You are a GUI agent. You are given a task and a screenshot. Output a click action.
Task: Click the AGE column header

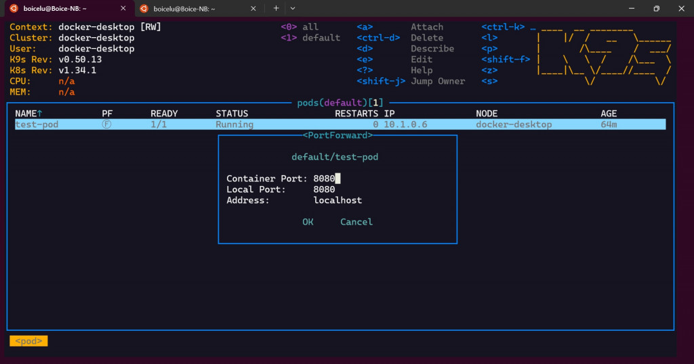(609, 114)
